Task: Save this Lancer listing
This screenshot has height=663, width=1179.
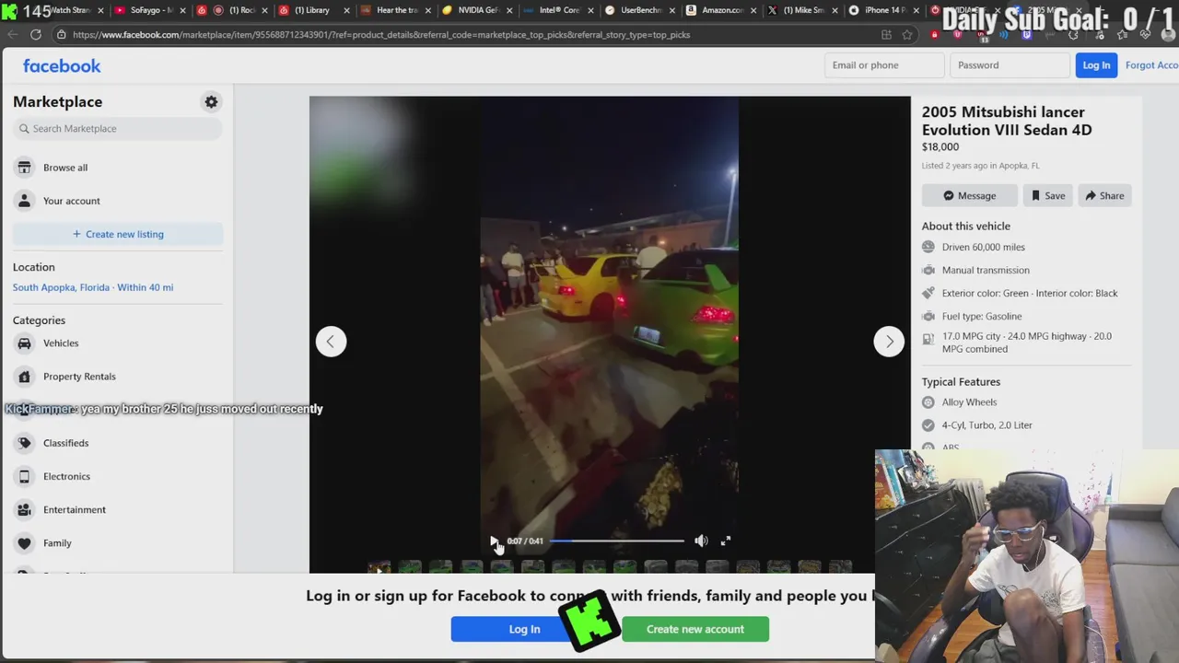Action: 1048,195
